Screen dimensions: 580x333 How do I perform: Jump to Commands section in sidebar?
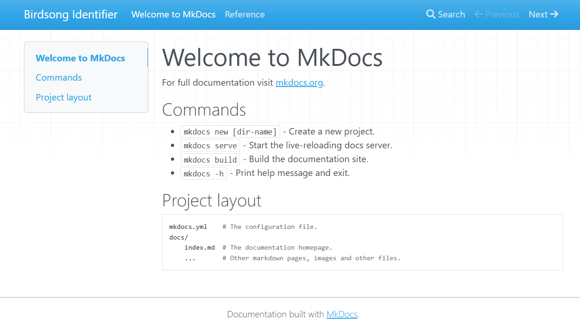click(x=59, y=77)
